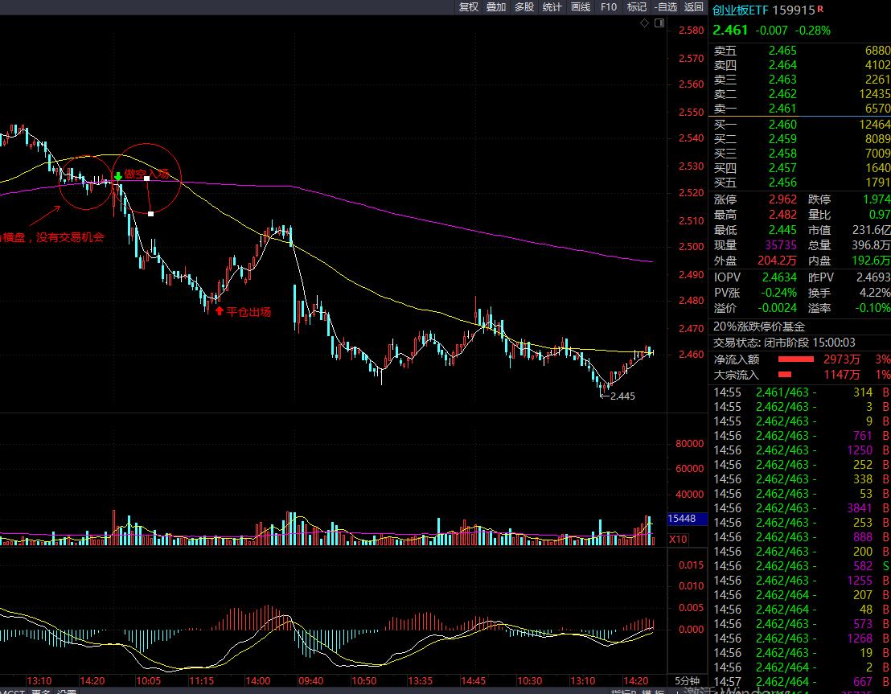Select the 14:56 trade with volume 1268

pos(801,639)
